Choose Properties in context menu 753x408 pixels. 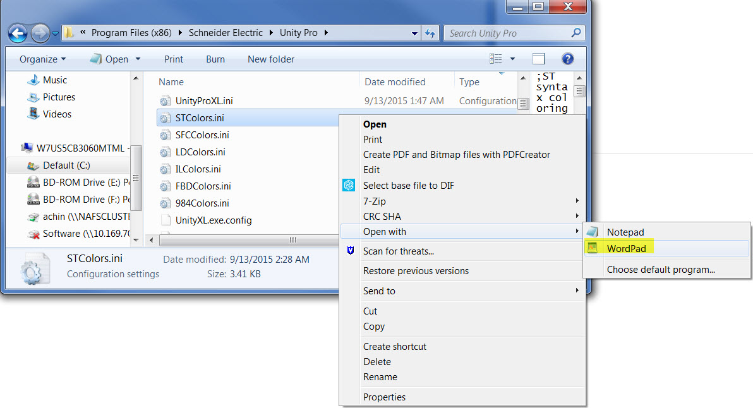click(x=384, y=397)
